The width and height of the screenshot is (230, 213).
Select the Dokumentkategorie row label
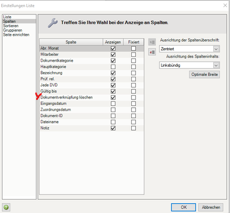pos(57,60)
